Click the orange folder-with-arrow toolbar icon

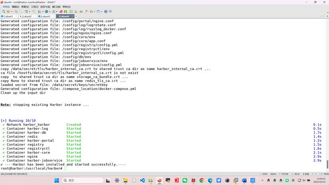[91, 11]
